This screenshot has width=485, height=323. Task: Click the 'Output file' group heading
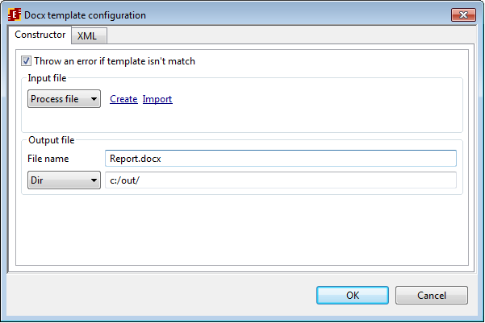pos(51,139)
